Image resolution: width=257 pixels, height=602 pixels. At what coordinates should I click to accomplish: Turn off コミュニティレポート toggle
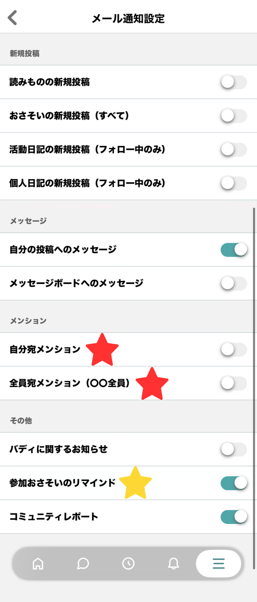233,517
